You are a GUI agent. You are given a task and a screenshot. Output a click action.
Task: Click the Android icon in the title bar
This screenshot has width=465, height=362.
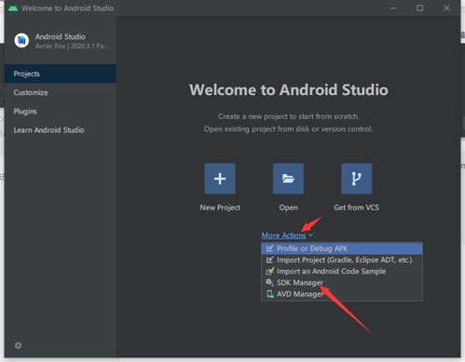coord(13,8)
